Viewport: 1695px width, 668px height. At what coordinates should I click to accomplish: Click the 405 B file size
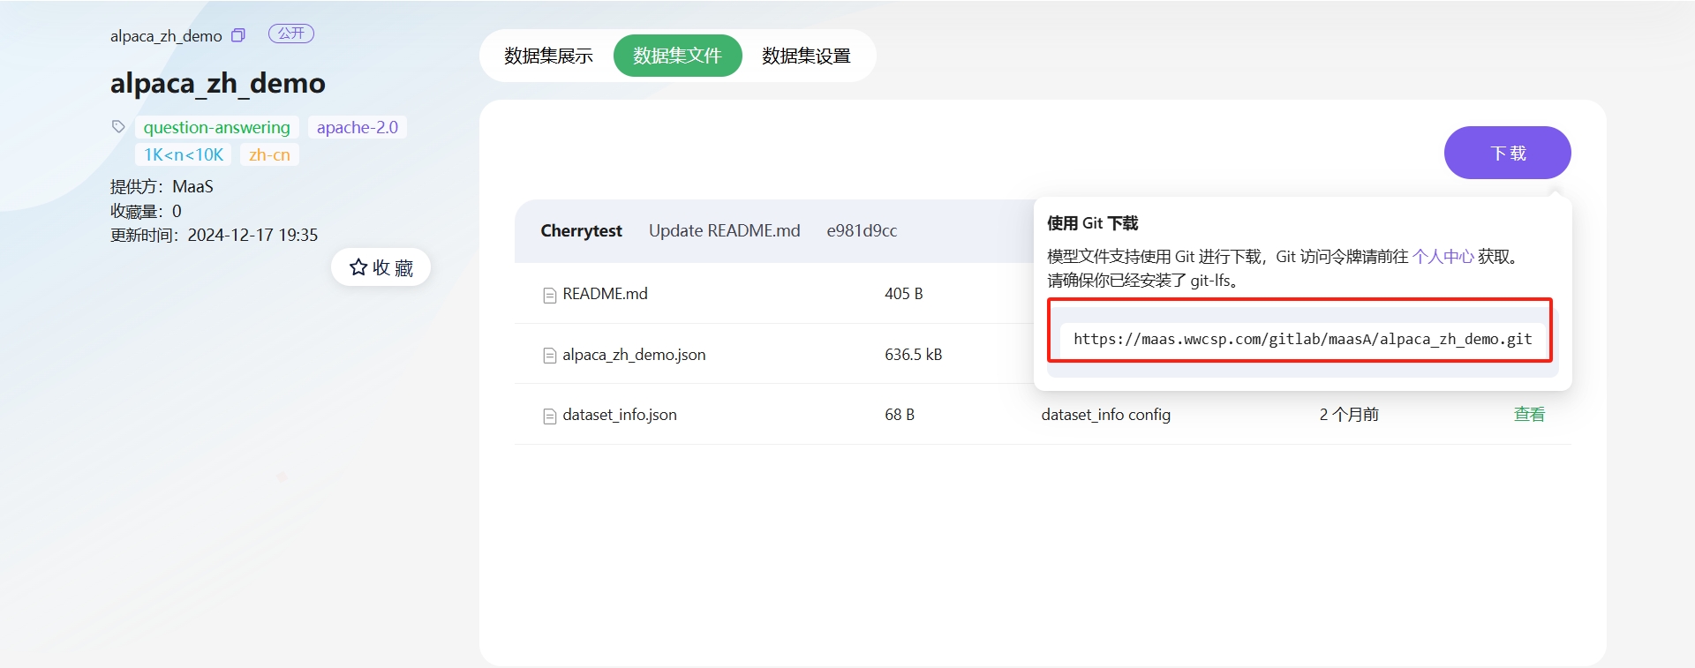pos(903,294)
